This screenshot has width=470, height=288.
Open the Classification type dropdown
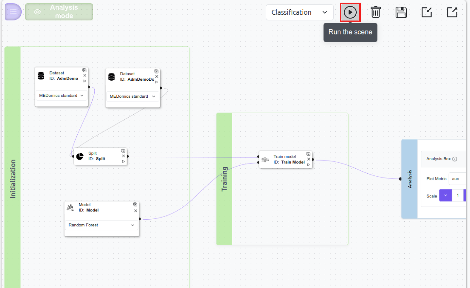pyautogui.click(x=299, y=12)
